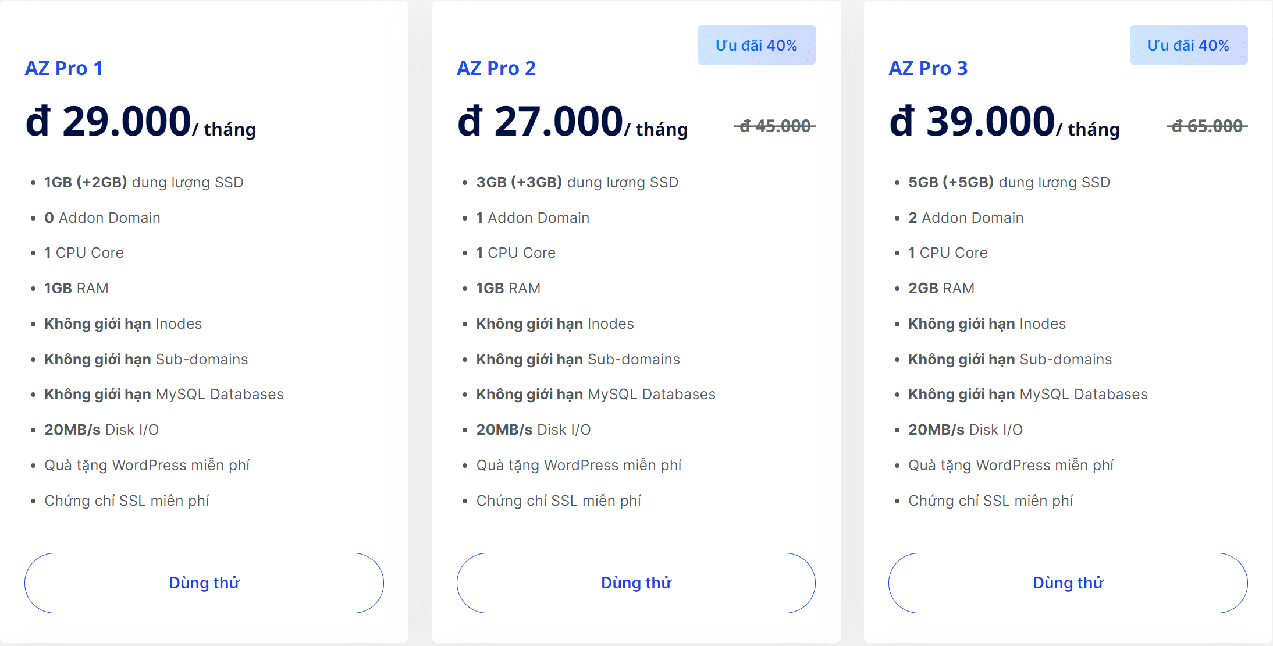The width and height of the screenshot is (1273, 646).
Task: Click the crossed-out đ 45.000 original price
Action: tap(775, 126)
